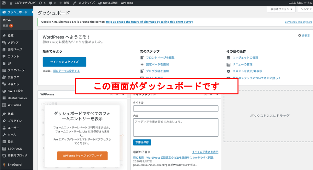313x170 pixels.
Task: Open ブログ投稿を追加 link
Action: tap(157, 71)
